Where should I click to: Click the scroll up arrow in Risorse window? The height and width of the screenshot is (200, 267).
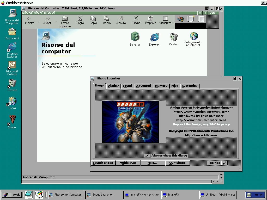click(221, 174)
